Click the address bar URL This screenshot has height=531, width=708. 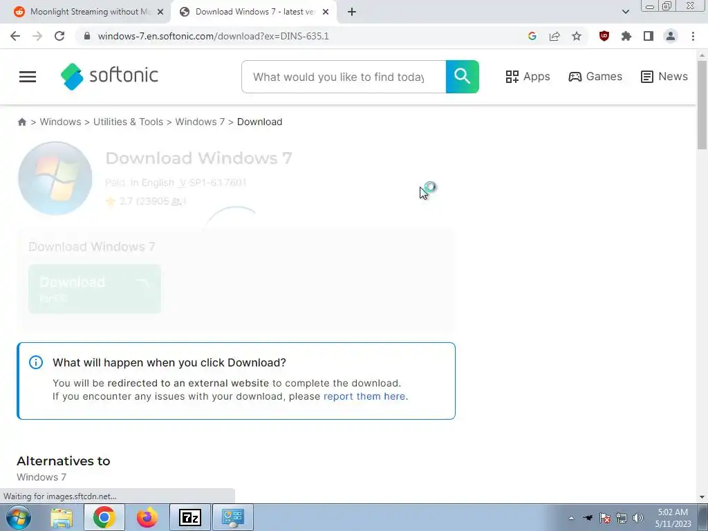(213, 36)
